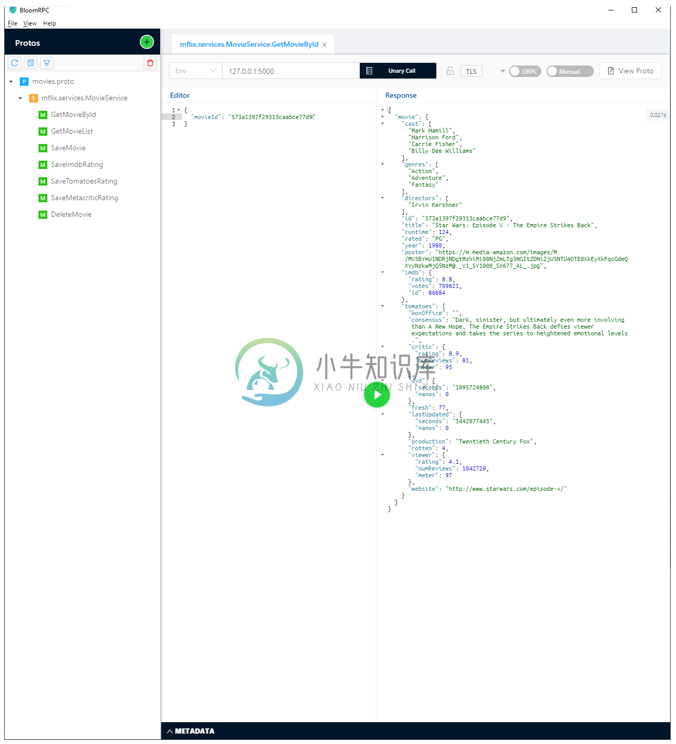Fold the "lastUpdated" object in response
The width and height of the screenshot is (676, 744).
383,414
